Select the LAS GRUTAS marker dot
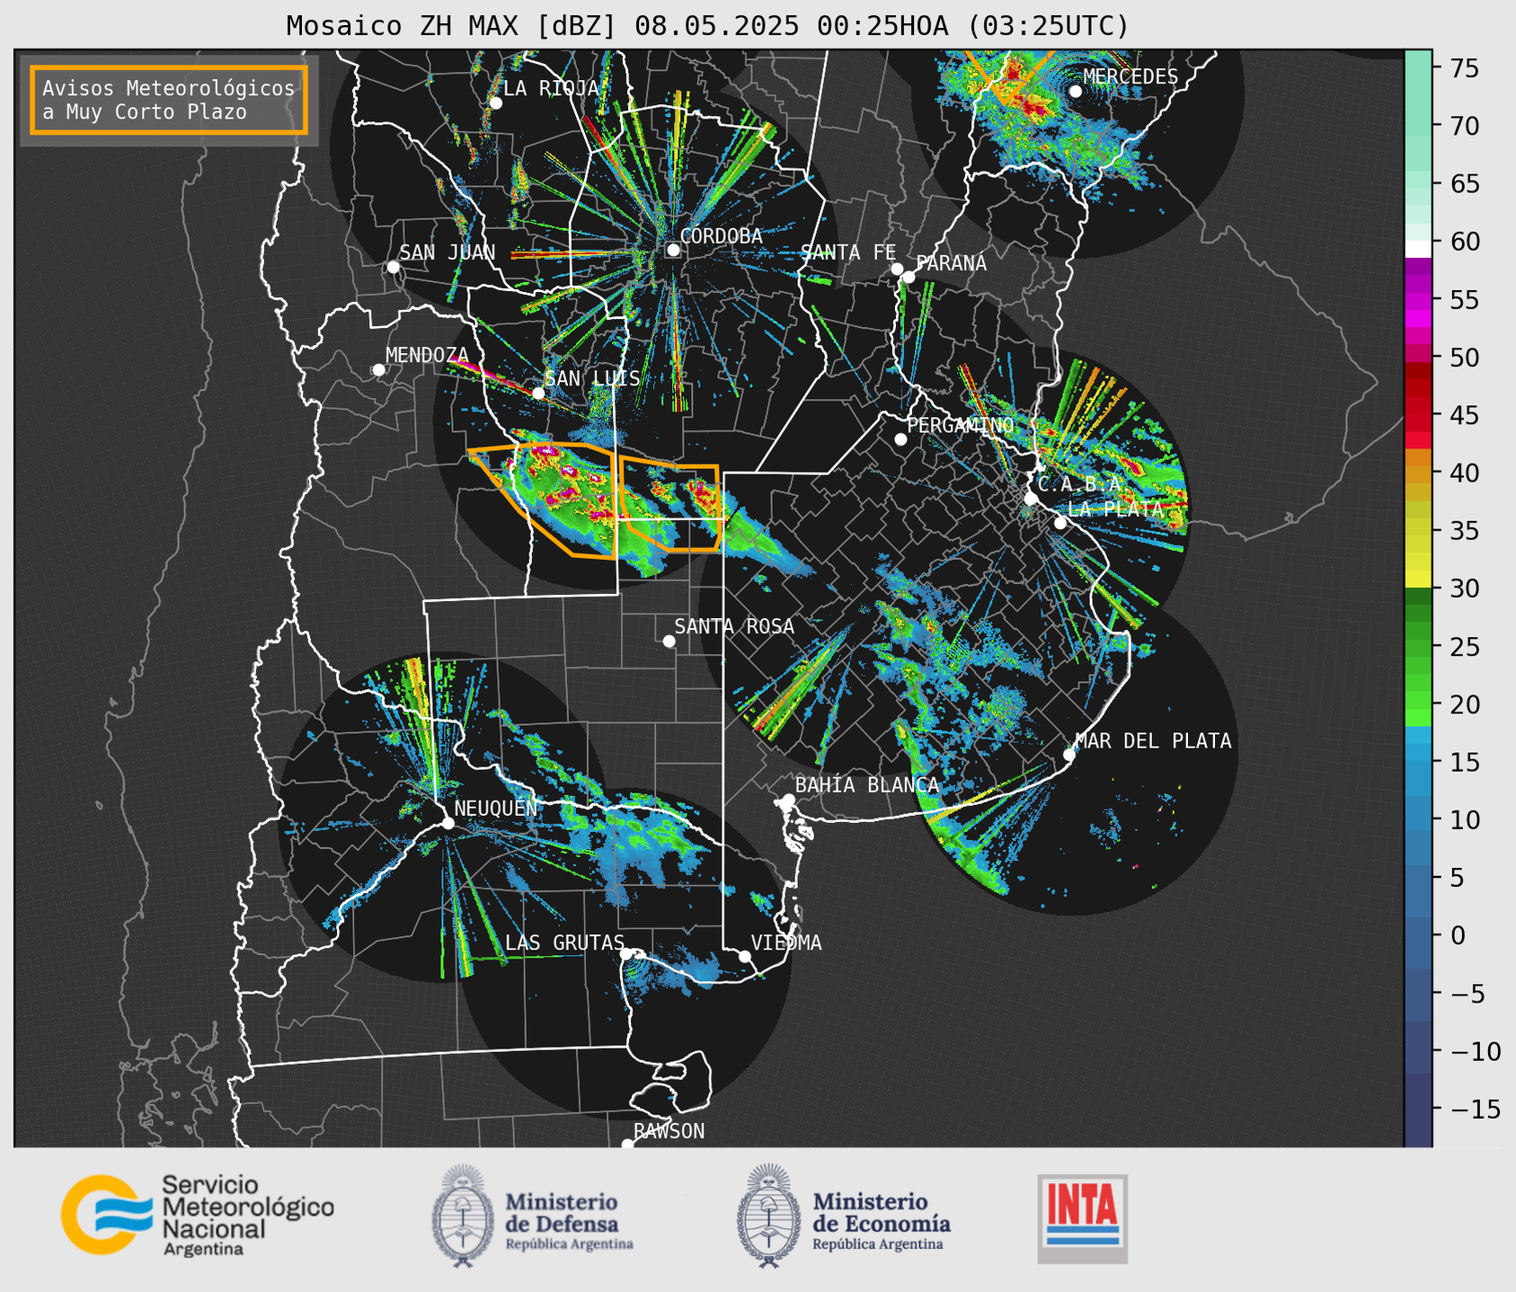Viewport: 1516px width, 1292px height. [x=626, y=953]
